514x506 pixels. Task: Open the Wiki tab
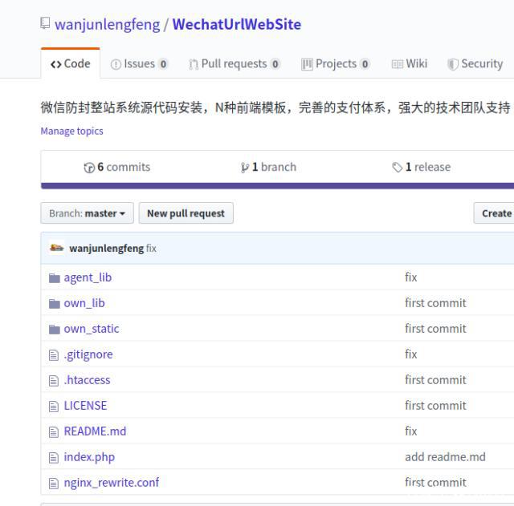coord(410,63)
